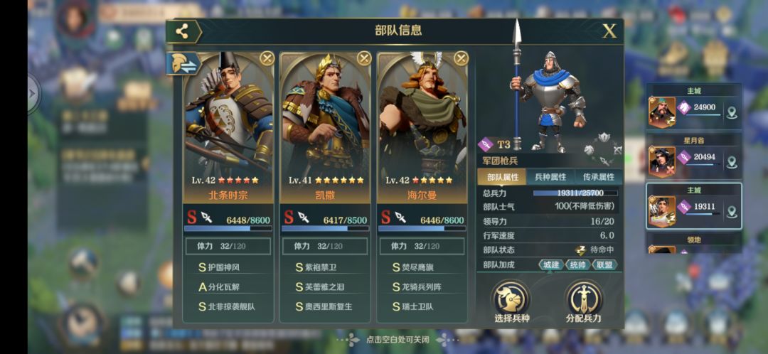Screen dimensions: 768x354
Task: Tap the swap commanders helmet icon
Action: tap(183, 64)
